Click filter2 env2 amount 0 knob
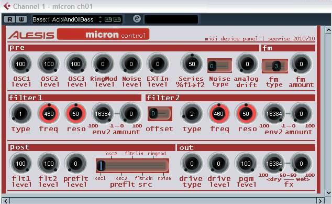 point(301,114)
